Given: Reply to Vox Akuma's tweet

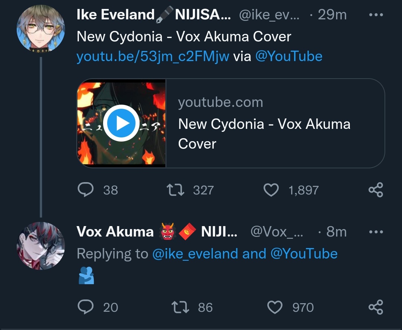Looking at the screenshot, I should [x=86, y=307].
